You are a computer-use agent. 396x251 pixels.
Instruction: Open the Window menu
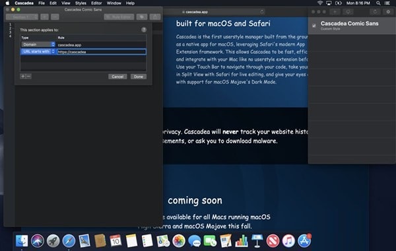pyautogui.click(x=114, y=3)
